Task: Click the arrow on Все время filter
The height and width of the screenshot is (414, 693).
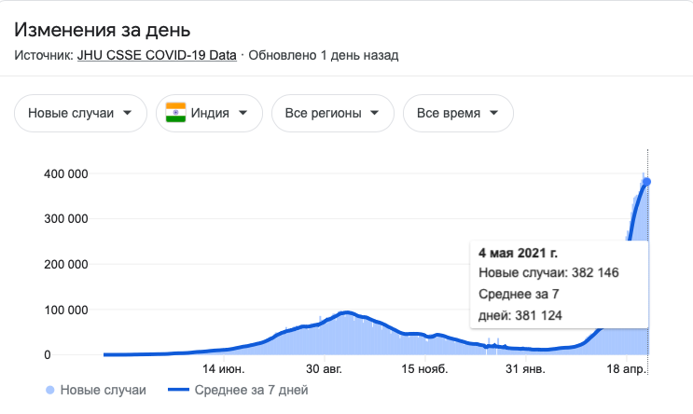Action: [x=493, y=114]
